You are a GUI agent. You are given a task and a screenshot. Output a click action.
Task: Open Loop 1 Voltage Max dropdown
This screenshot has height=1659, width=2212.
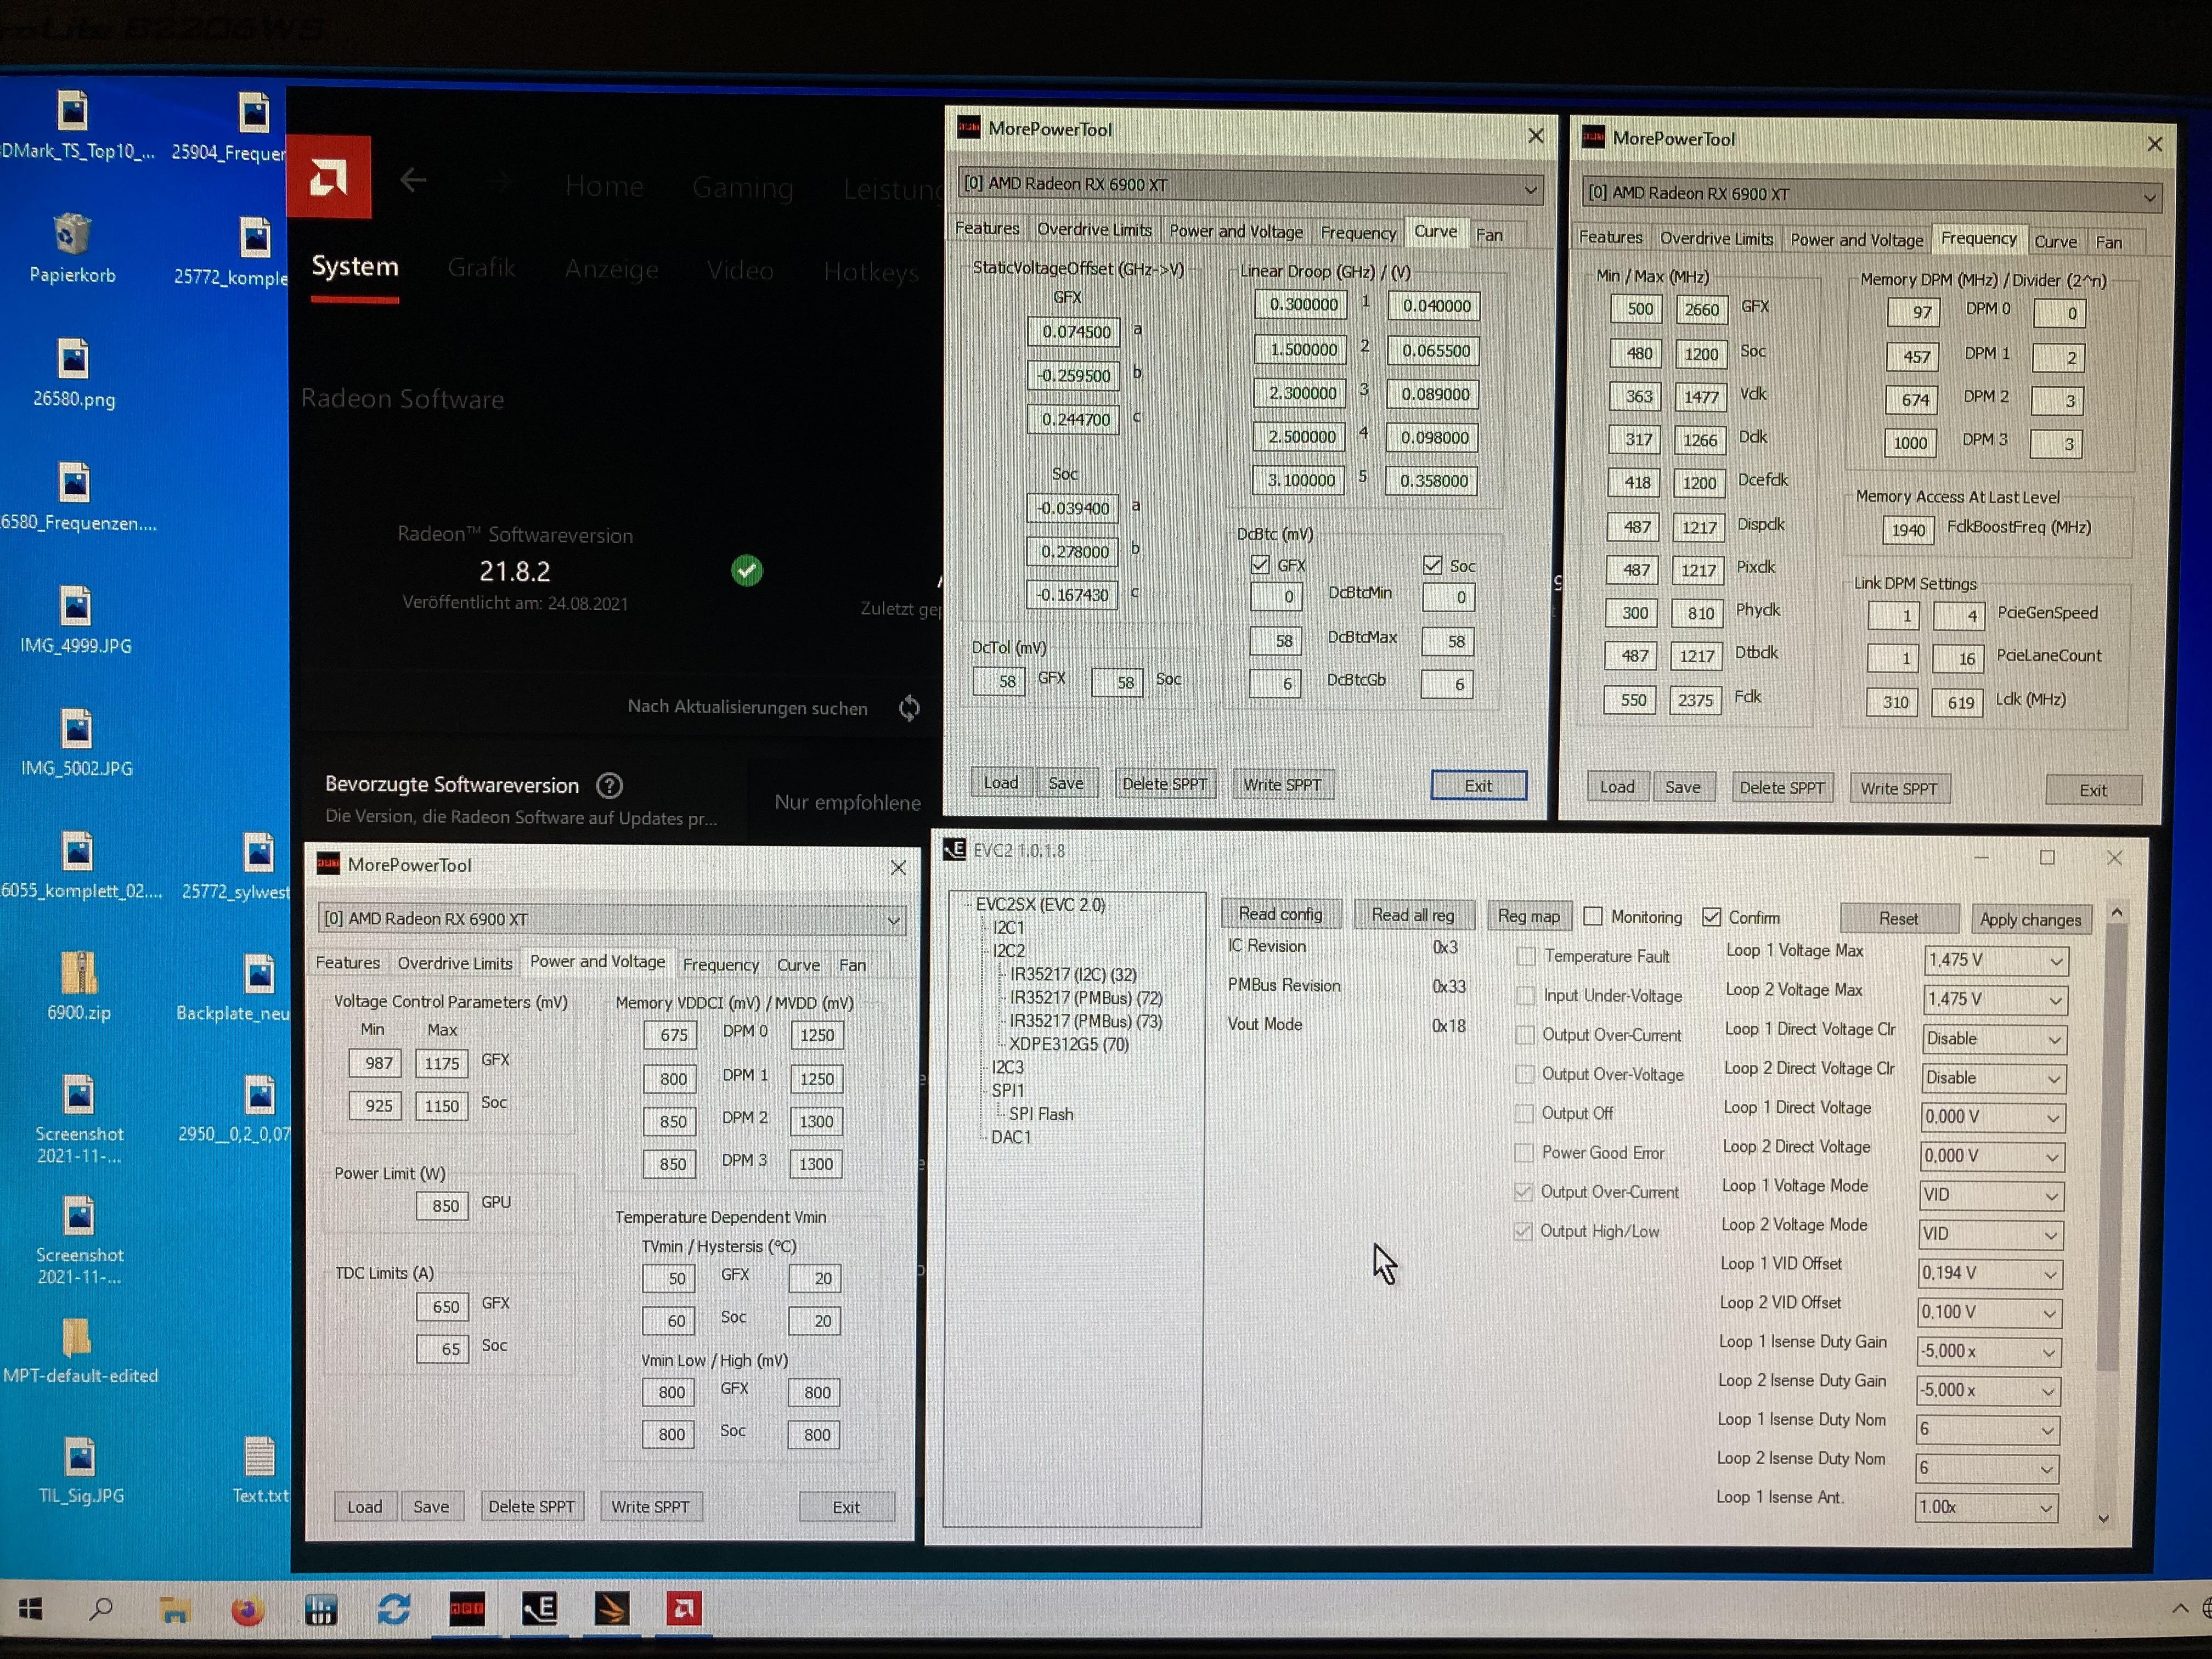coord(1996,960)
